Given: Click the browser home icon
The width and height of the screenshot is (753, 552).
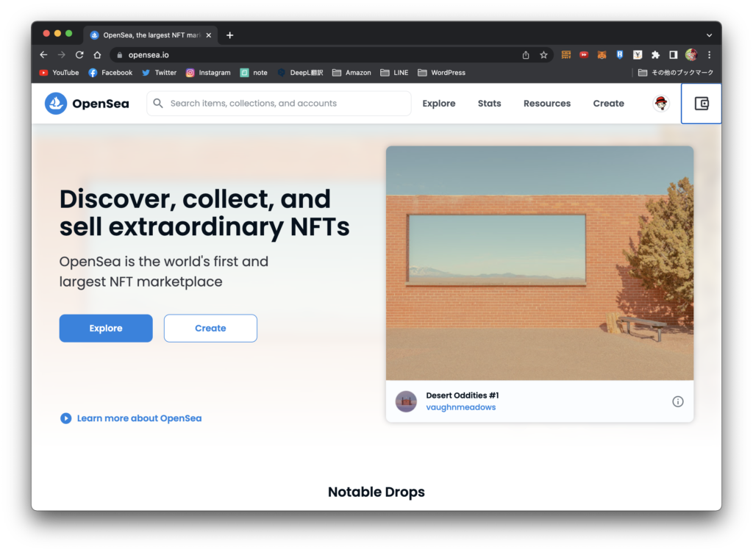Looking at the screenshot, I should (x=98, y=54).
